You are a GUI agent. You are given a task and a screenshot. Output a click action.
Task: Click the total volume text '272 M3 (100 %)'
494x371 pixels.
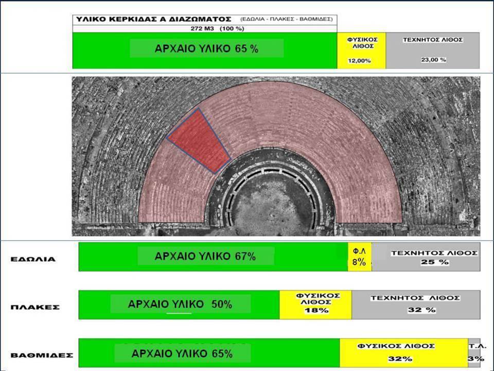coord(217,28)
